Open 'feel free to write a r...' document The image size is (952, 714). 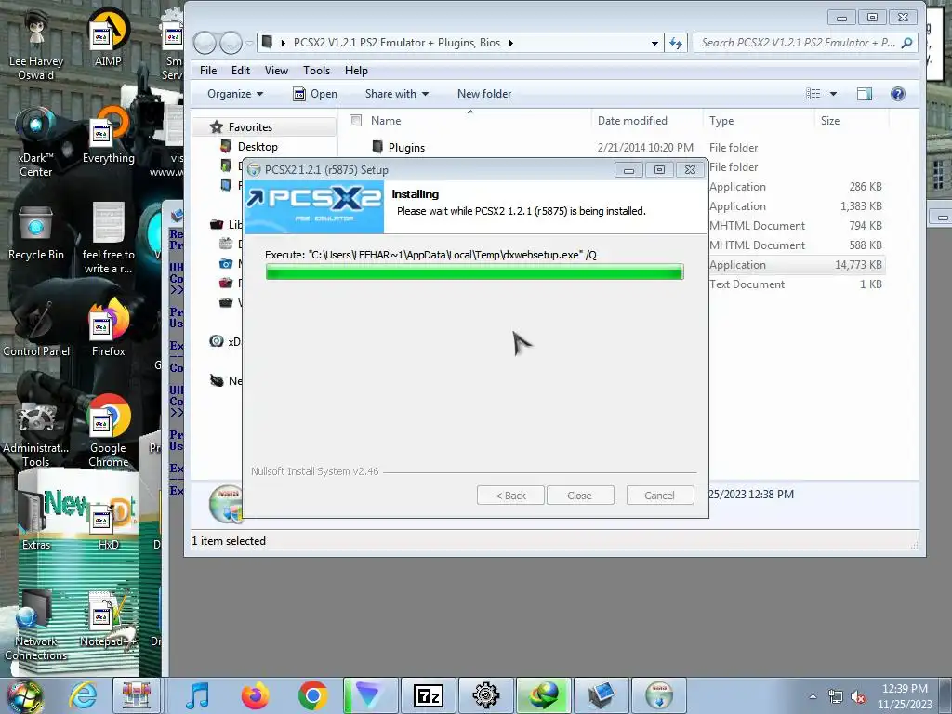point(108,238)
